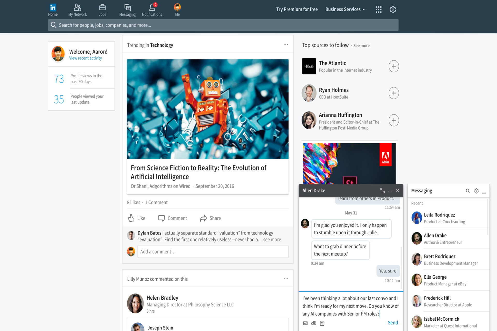Screen dimensions: 497x331
Task: Open the settings gear in header
Action: (x=393, y=10)
